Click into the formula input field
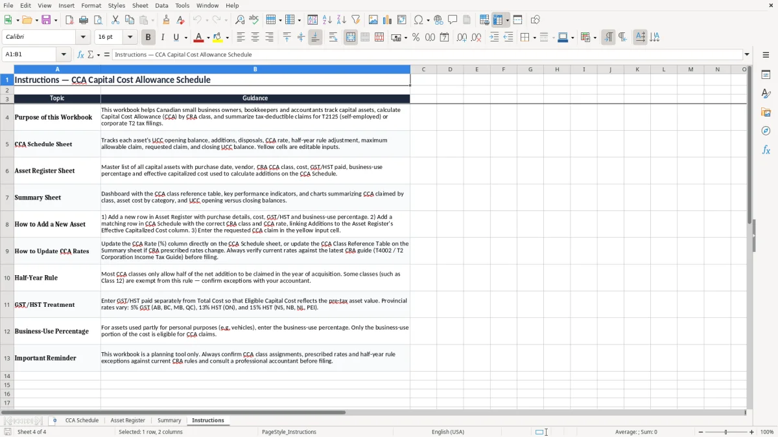 tap(427, 54)
